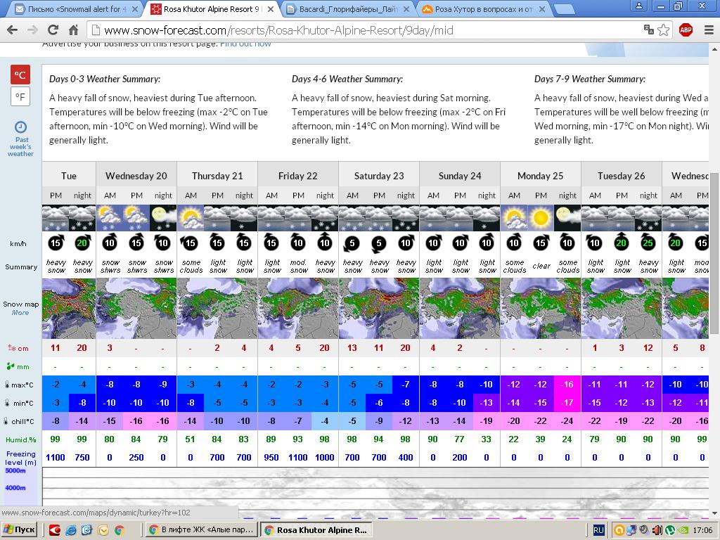Click the Sunday 24 day header
Screen dimensions: 720x540
pos(460,176)
